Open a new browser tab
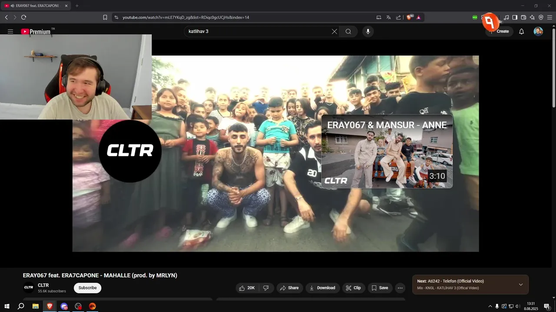This screenshot has width=556, height=312. [x=77, y=6]
